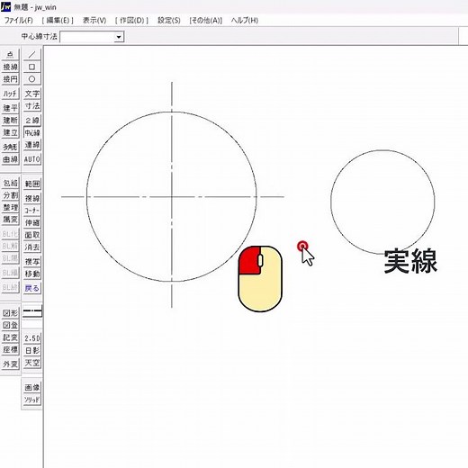Choose the ハッチ hatch tool

[x=11, y=94]
